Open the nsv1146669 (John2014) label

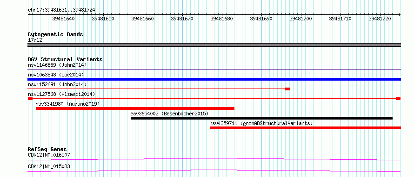coord(57,65)
